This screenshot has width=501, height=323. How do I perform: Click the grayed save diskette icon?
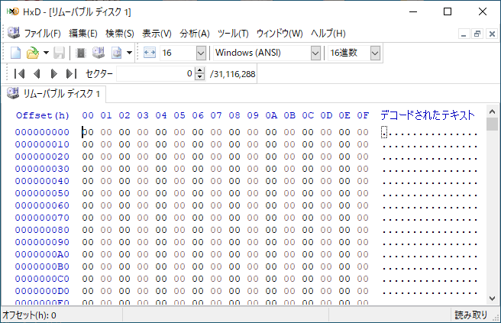[59, 53]
